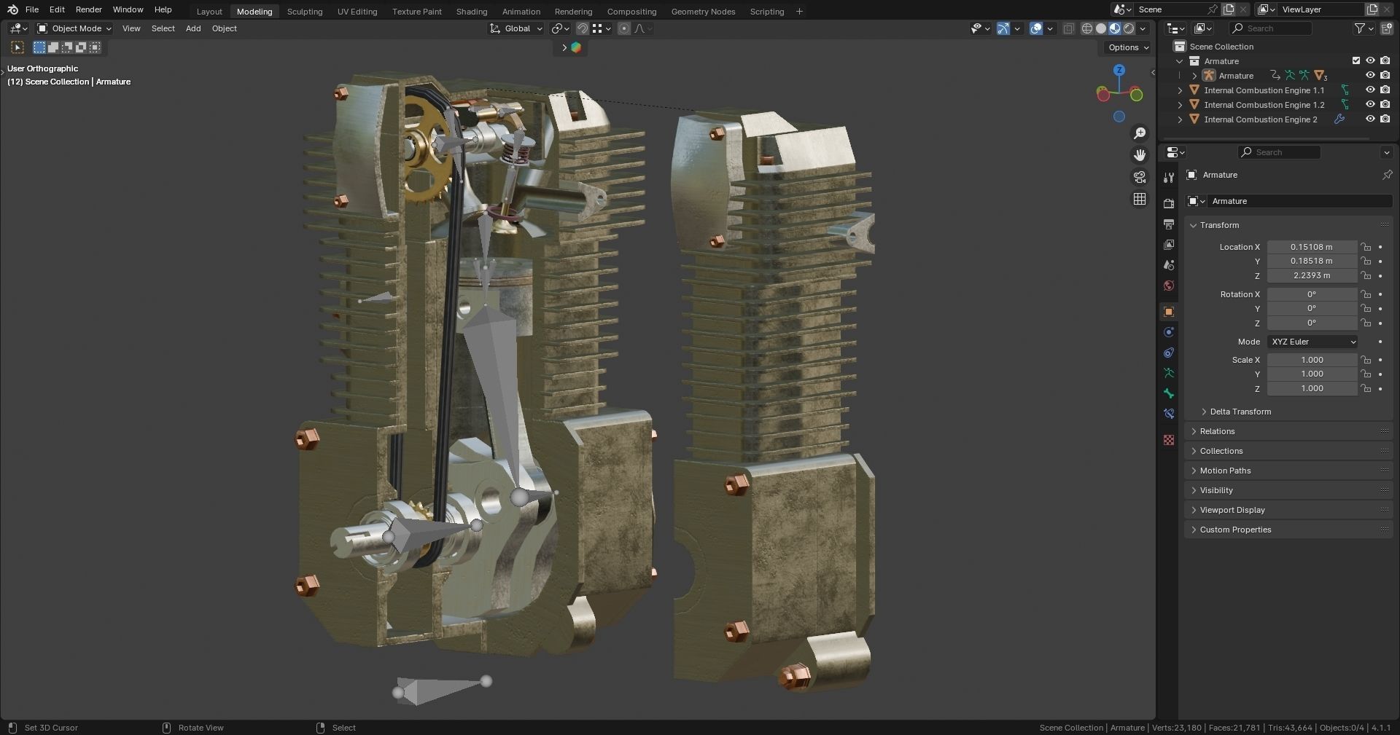1400x735 pixels.
Task: Select material preview viewport shading
Action: coord(1115,28)
